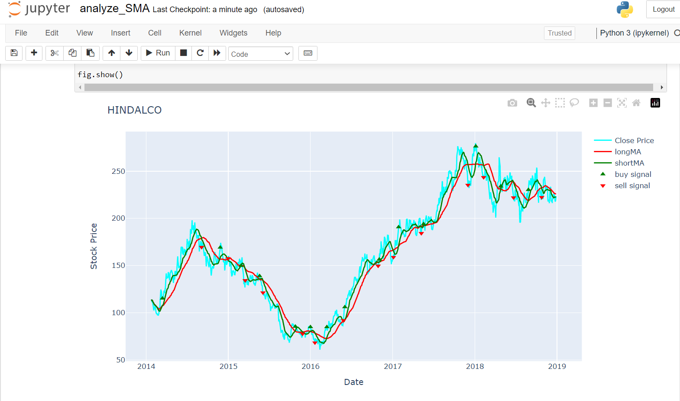Open the File menu

21,33
